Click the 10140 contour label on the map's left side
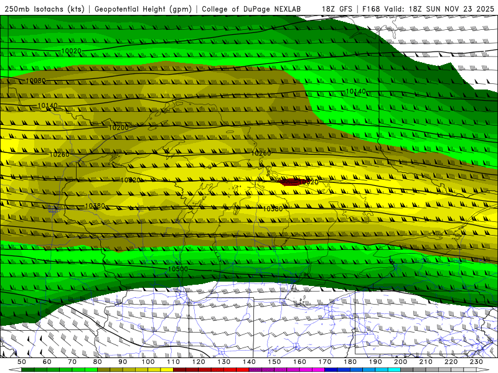This screenshot has width=498, height=373. (48, 105)
